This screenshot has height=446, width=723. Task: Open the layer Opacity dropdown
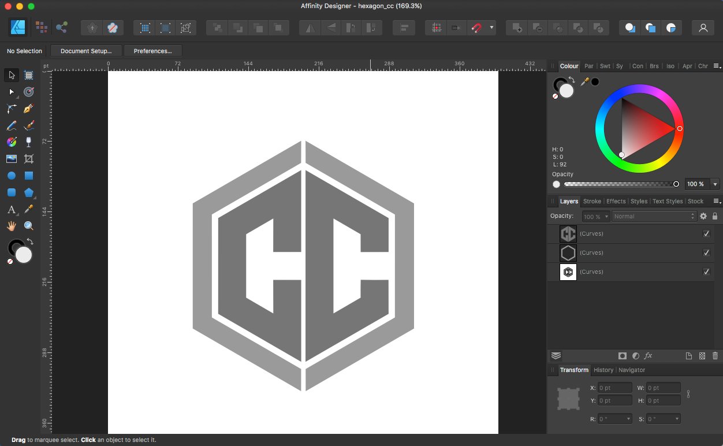click(x=606, y=216)
